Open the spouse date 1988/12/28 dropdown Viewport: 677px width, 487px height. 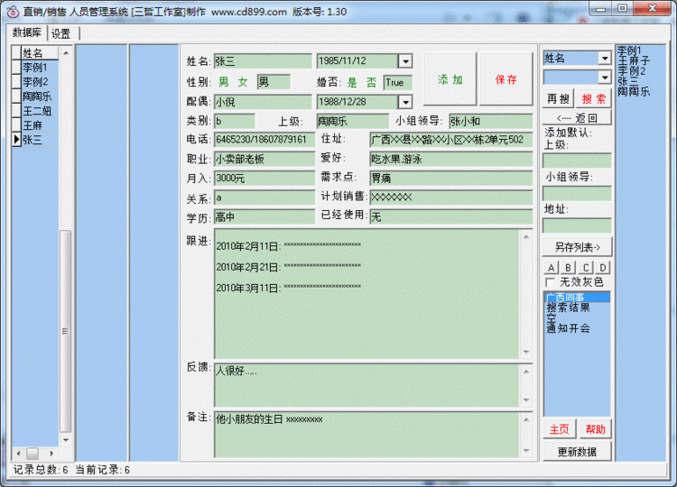405,102
